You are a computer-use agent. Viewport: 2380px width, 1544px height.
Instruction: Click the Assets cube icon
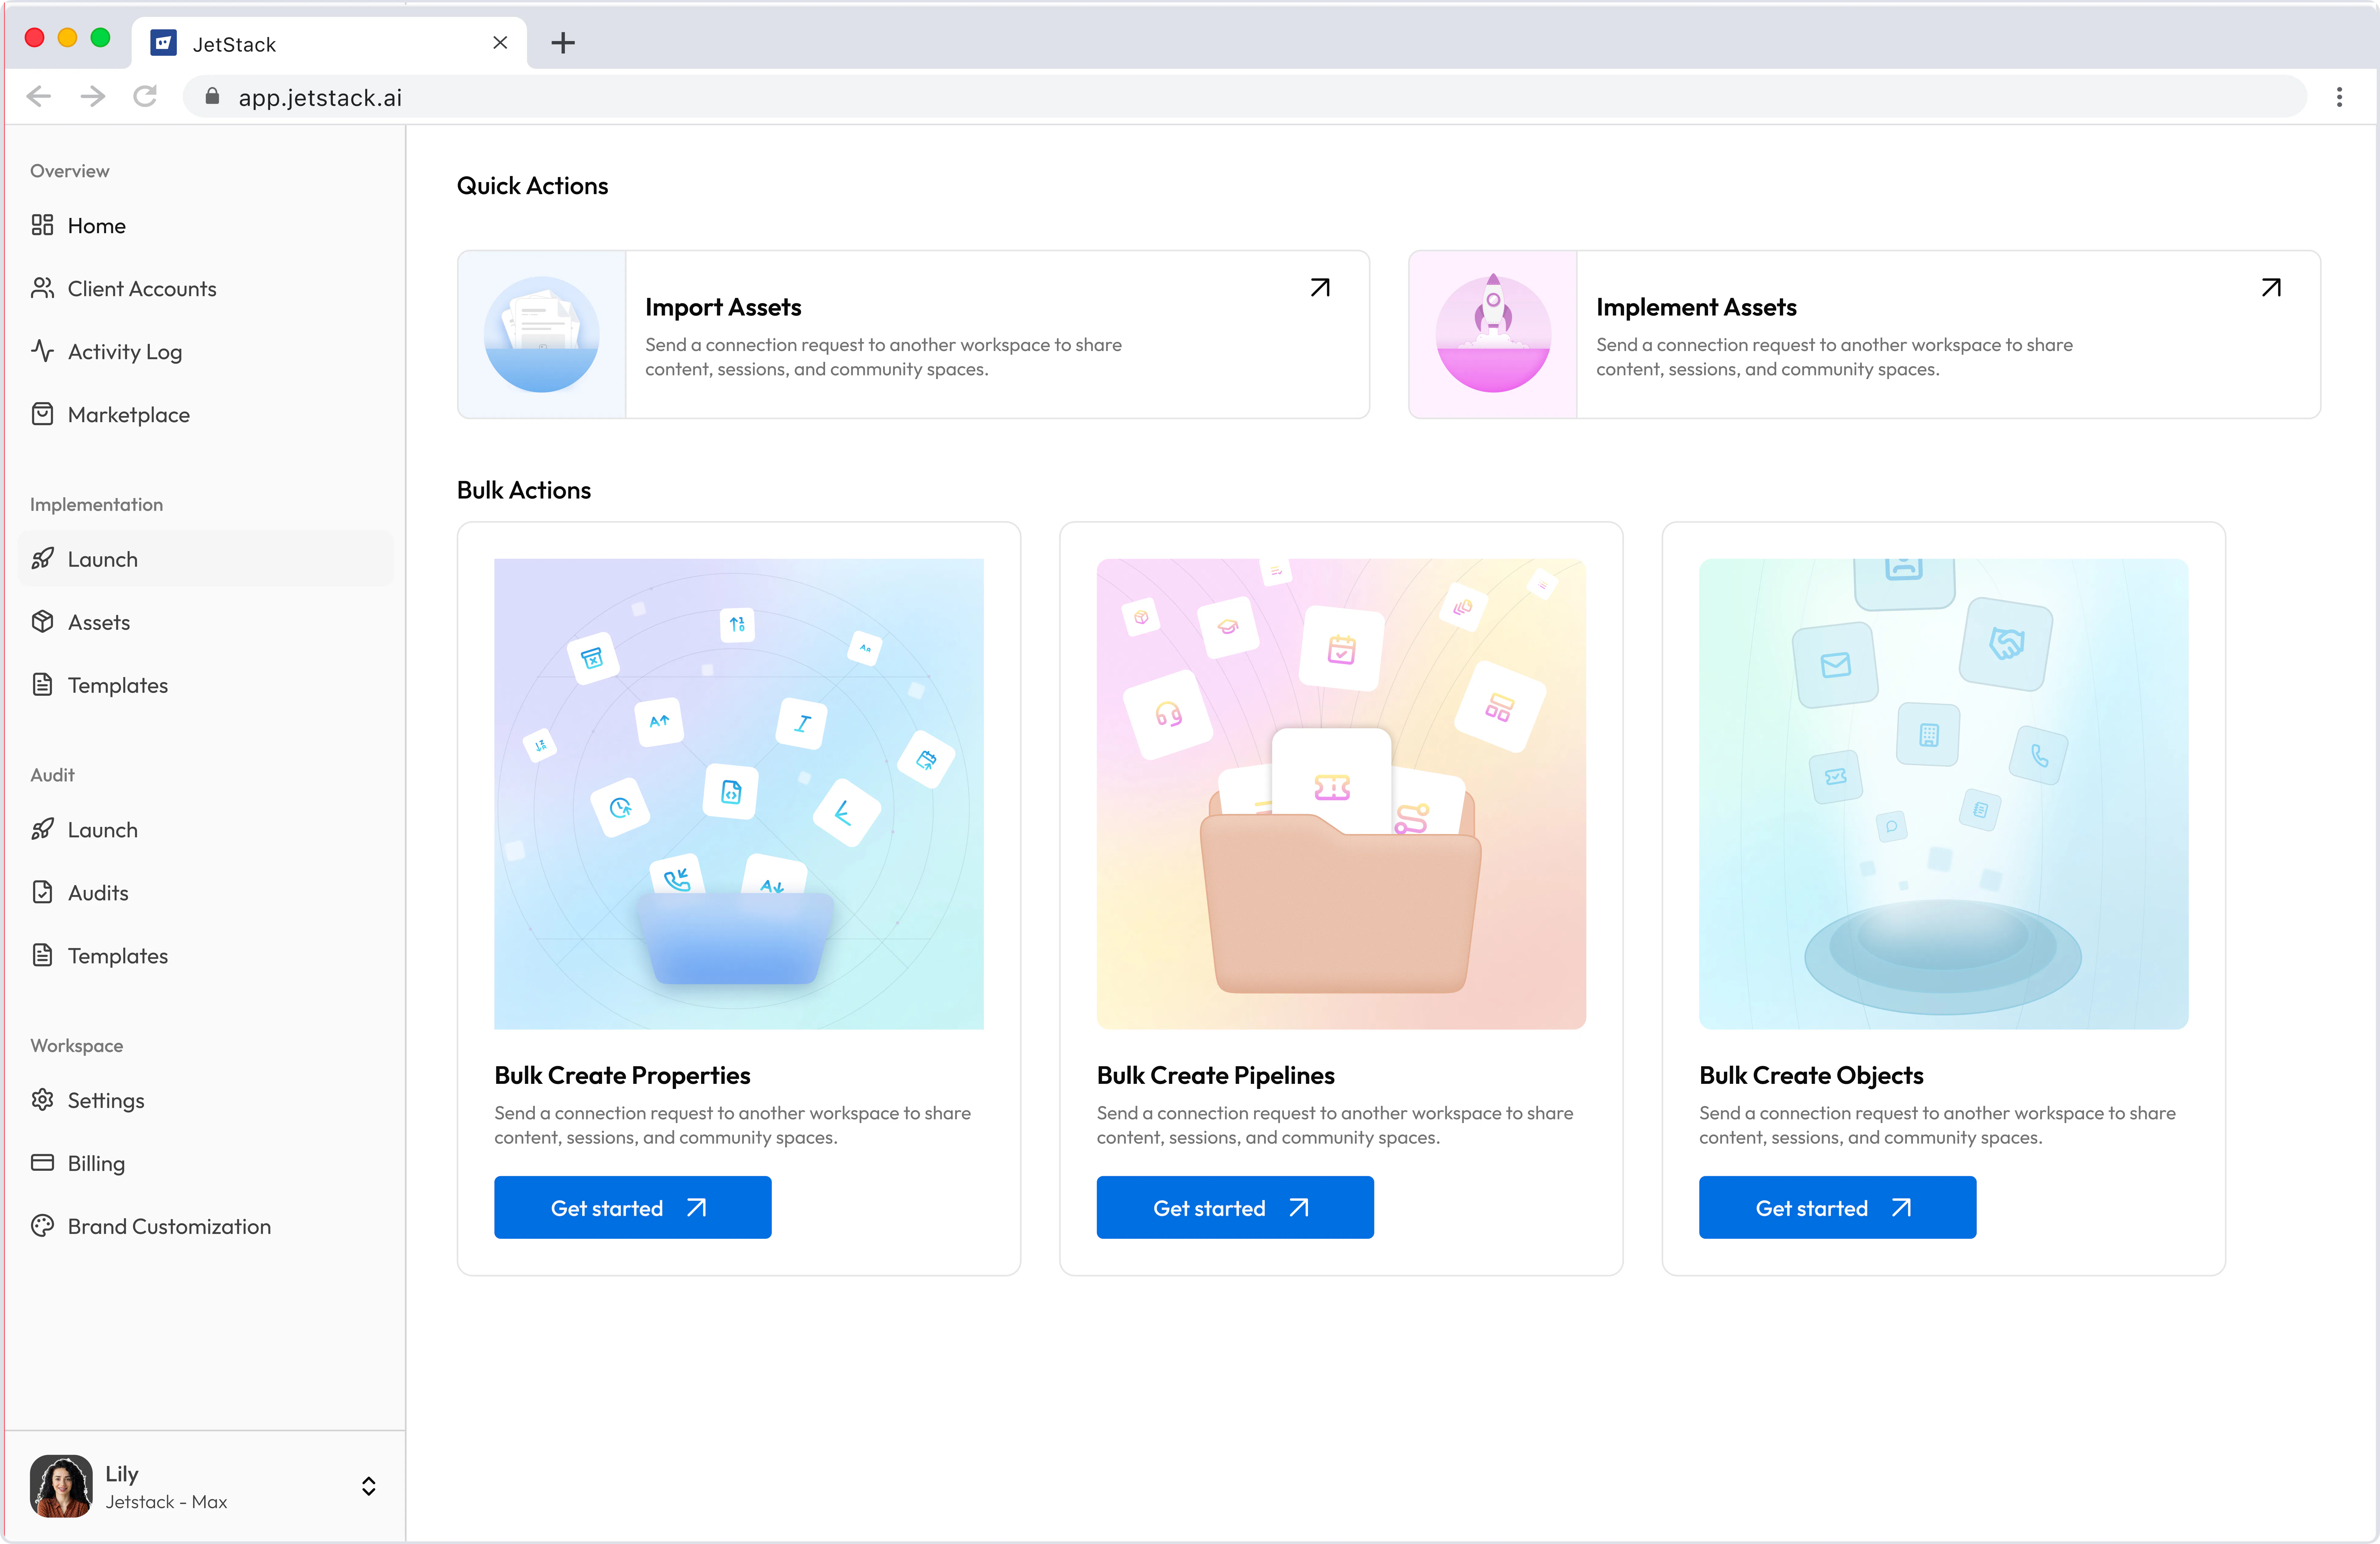point(42,622)
